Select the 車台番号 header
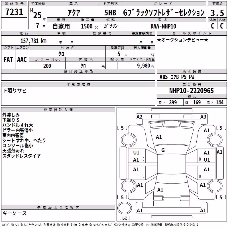228x228 pixels. pos(192,84)
